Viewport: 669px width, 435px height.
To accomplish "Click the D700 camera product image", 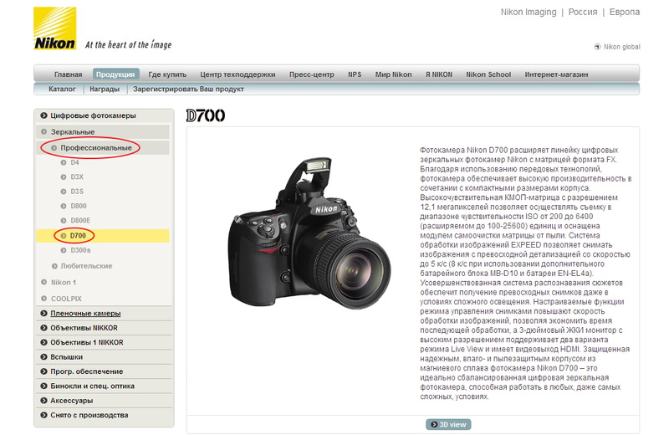I will pos(300,239).
